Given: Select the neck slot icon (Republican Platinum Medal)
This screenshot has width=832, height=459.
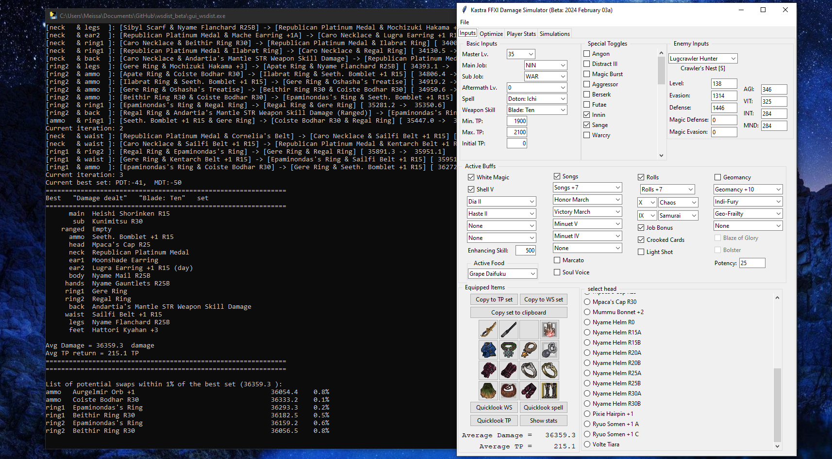Looking at the screenshot, I should pyautogui.click(x=509, y=350).
